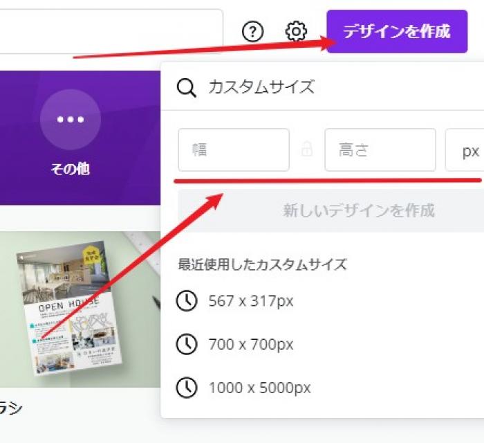Image resolution: width=484 pixels, height=443 pixels.
Task: Click the 最近使用したカスタムサイズ heading
Action: [262, 264]
